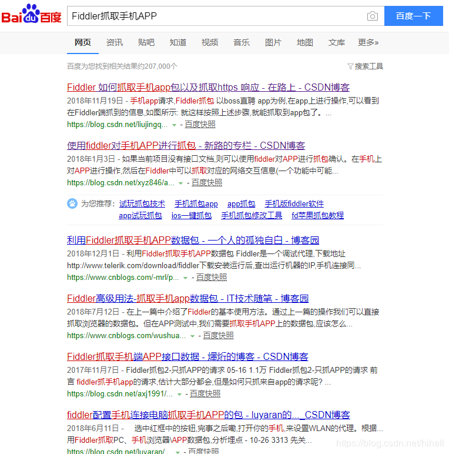The height and width of the screenshot is (454, 449).
Task: Click suggested search app试玩抓包
Action: 140,215
